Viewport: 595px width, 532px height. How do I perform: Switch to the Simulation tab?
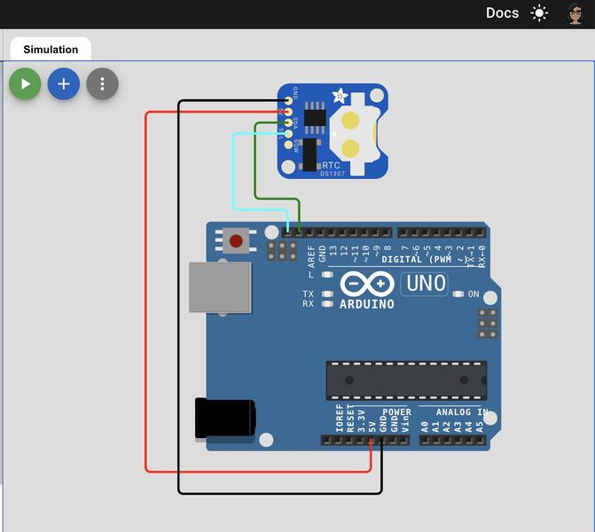point(51,50)
